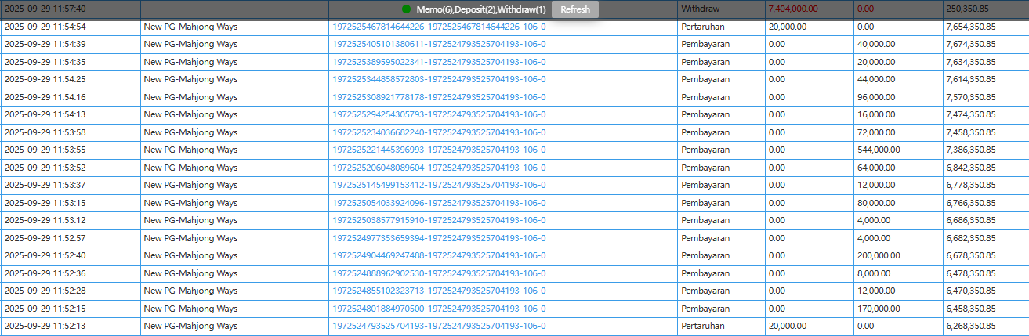Open the link for the 170,000.00 payout
This screenshot has width=1029, height=336.
tap(439, 309)
